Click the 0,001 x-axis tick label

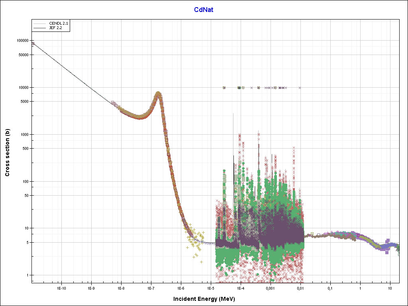(x=270, y=288)
